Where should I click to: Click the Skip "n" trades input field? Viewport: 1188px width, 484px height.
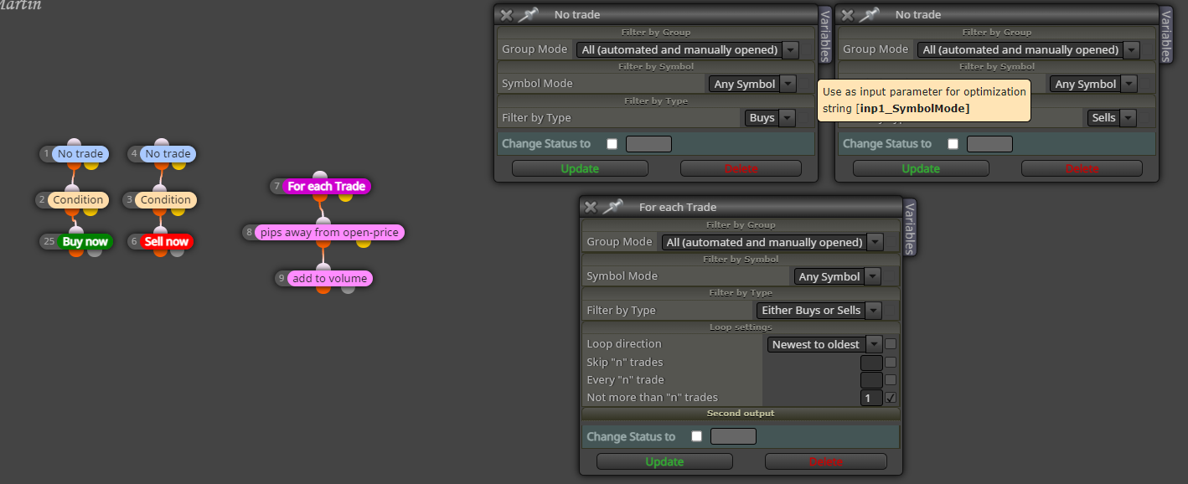pos(871,363)
